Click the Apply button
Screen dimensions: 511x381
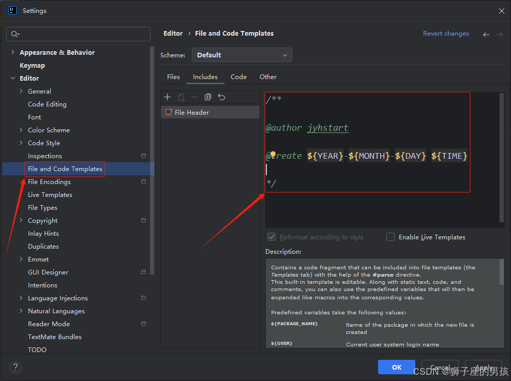pos(483,367)
